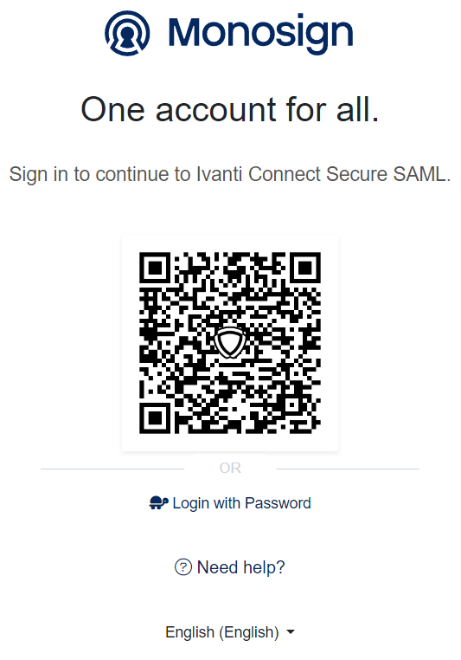Click the Monosign wordmark text
461x660 pixels.
click(260, 34)
